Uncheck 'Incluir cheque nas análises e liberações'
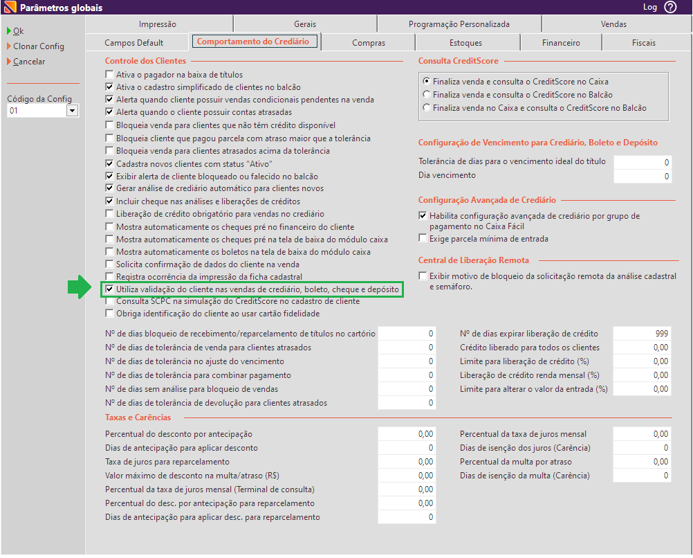693x558 pixels. click(x=109, y=201)
